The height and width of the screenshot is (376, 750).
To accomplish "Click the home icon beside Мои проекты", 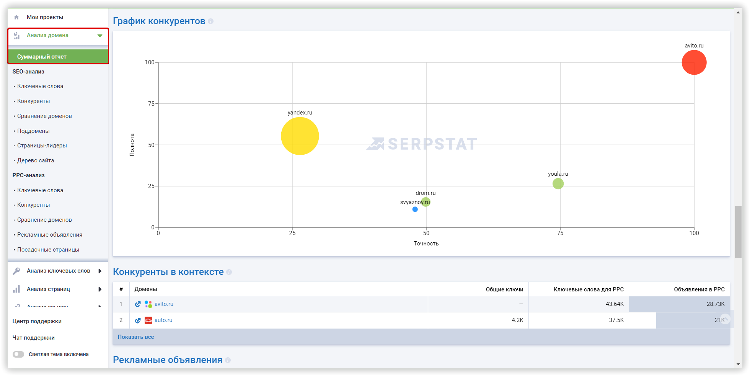I will pyautogui.click(x=16, y=17).
